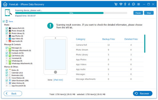
Task: Click the Backup Files column header
Action: coord(108,39)
